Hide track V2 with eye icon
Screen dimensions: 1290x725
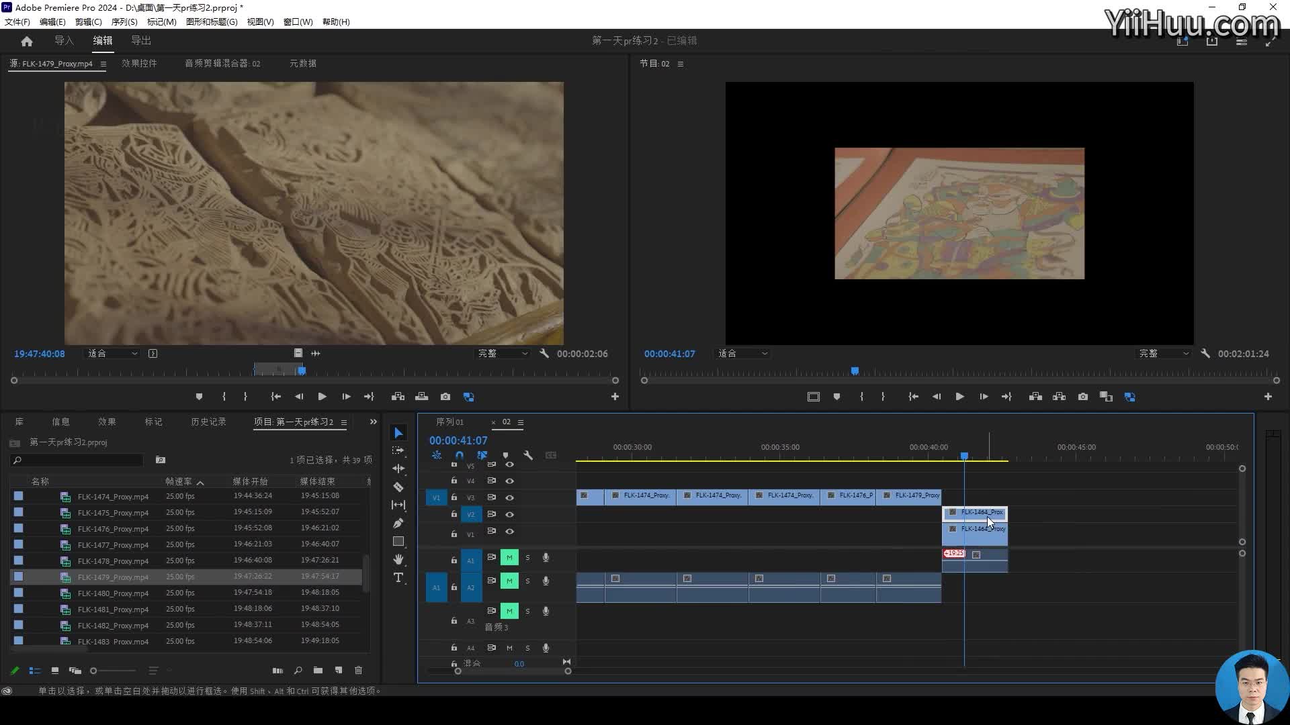click(x=509, y=514)
